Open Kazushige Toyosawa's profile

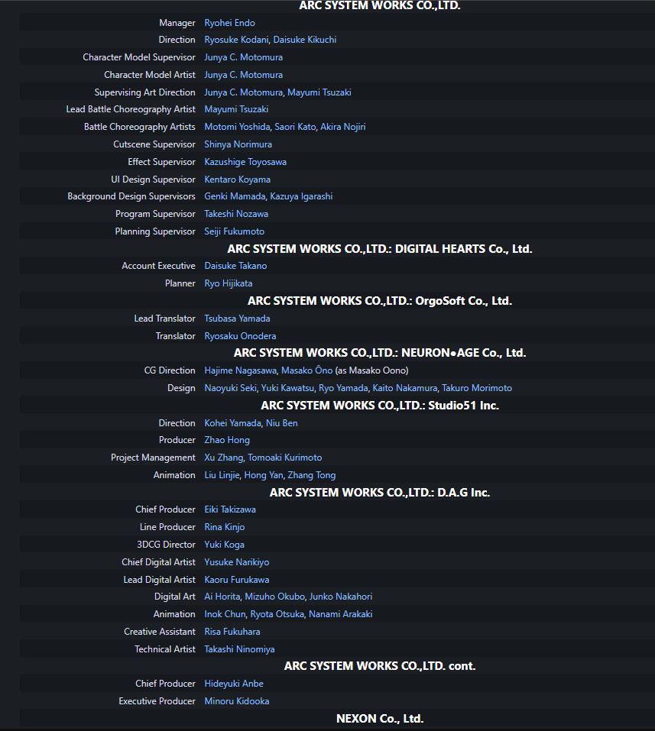[x=245, y=162]
